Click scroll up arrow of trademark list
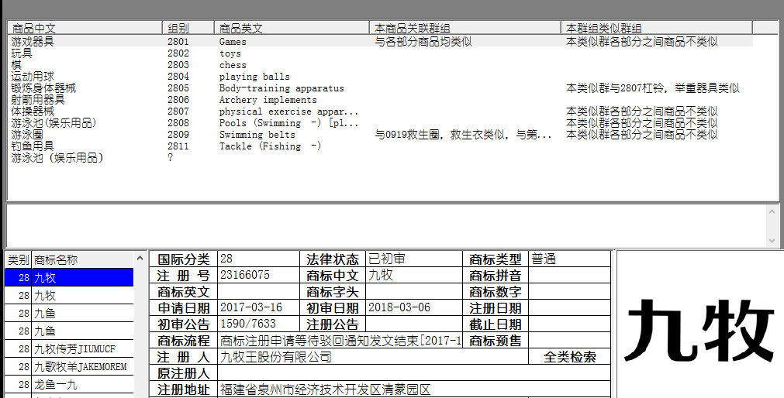This screenshot has height=398, width=784. click(x=140, y=259)
